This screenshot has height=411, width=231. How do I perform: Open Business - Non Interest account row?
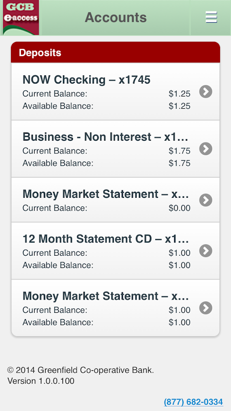(115, 149)
